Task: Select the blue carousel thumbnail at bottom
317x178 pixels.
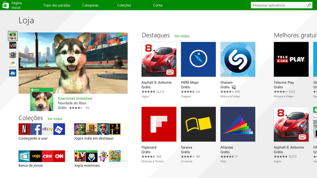Action: (x=13, y=73)
